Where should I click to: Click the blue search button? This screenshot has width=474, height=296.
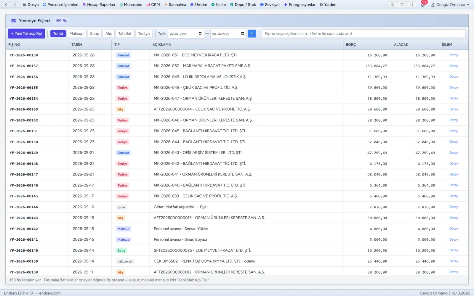pyautogui.click(x=252, y=33)
